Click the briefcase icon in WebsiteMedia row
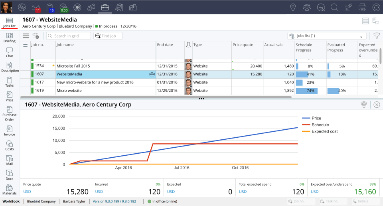The height and width of the screenshot is (206, 383). coord(152,74)
